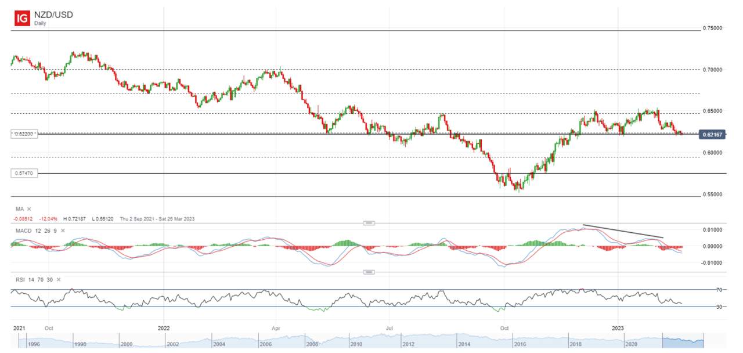Grab the resize handle above the MACD panel
The width and height of the screenshot is (743, 353).
[x=369, y=223]
